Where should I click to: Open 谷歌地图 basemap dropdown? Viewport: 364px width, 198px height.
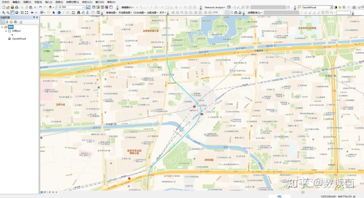point(153,13)
